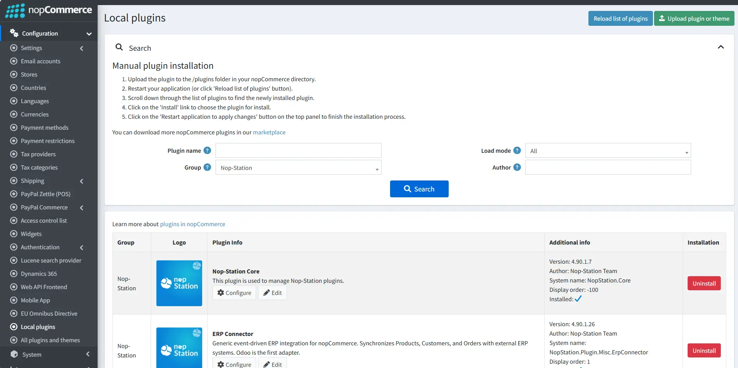Collapse the Configuration menu chevron
738x368 pixels.
click(89, 34)
